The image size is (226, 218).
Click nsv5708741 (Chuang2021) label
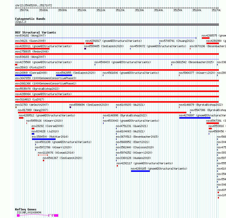tap(176, 41)
